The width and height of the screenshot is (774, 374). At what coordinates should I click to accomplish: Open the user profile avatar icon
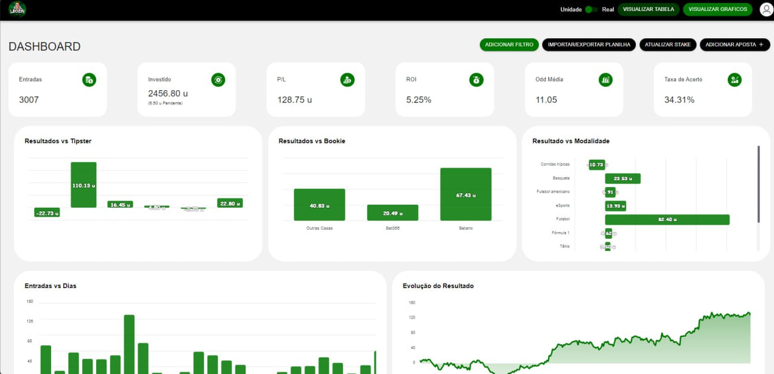[766, 9]
